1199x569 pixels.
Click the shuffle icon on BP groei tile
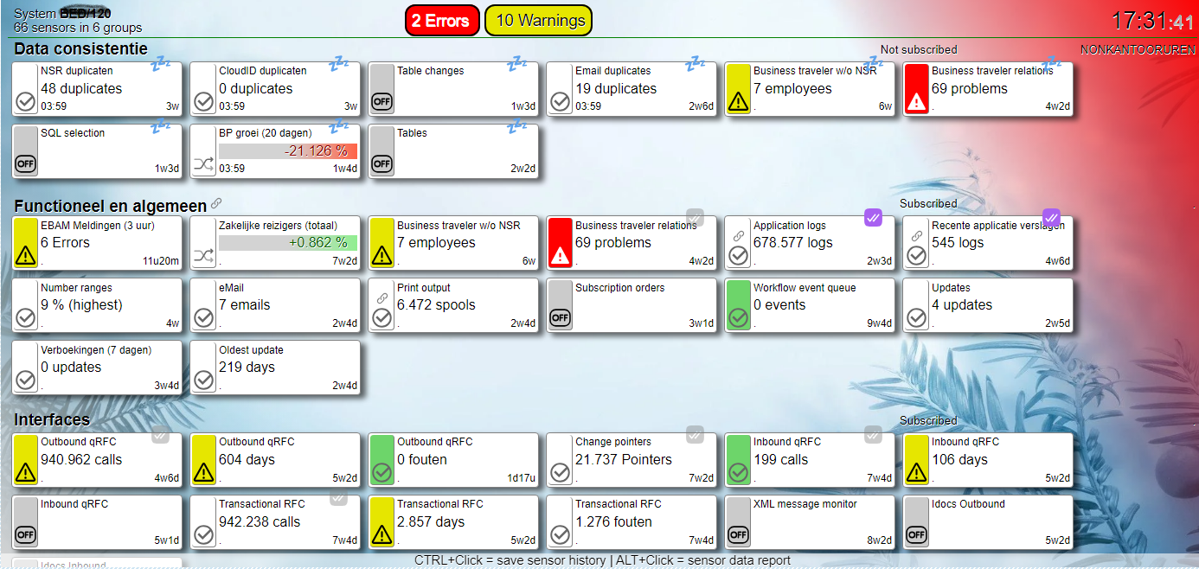pos(203,163)
